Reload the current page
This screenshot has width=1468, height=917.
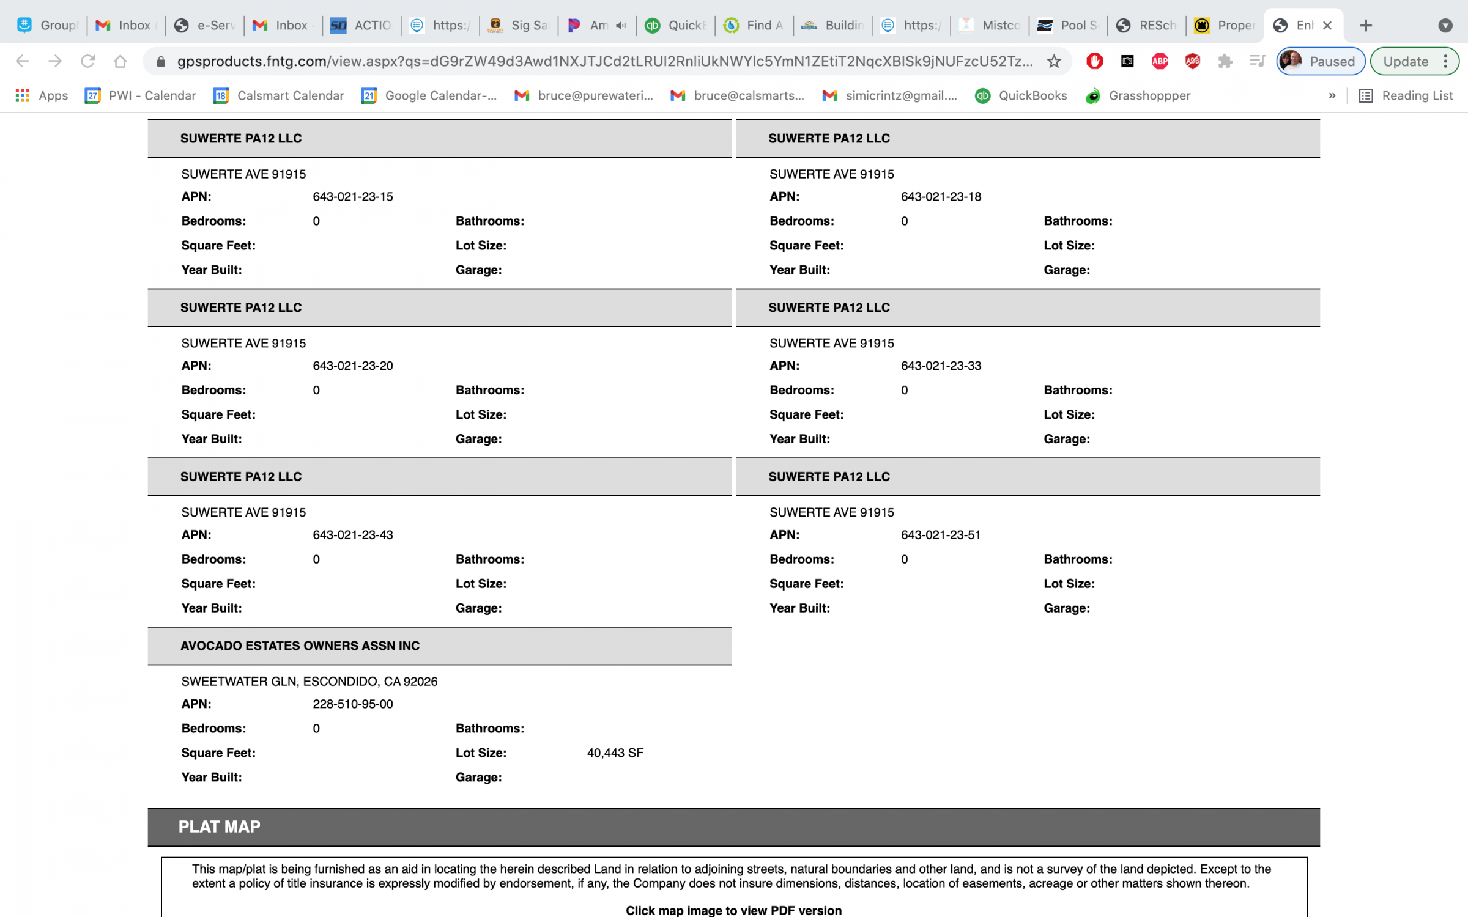pos(88,61)
